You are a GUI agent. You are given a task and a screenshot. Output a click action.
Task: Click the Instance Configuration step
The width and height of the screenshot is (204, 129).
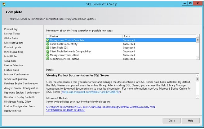point(17,74)
